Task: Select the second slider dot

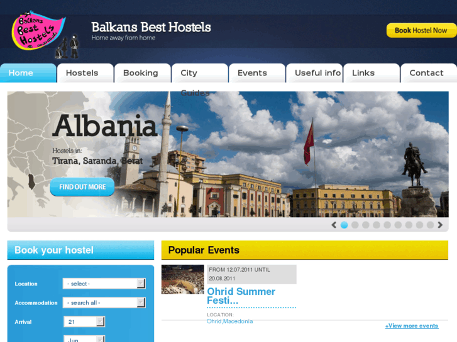Action: tap(355, 225)
